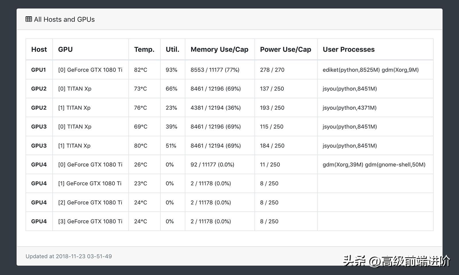Click the GPU column header

65,49
